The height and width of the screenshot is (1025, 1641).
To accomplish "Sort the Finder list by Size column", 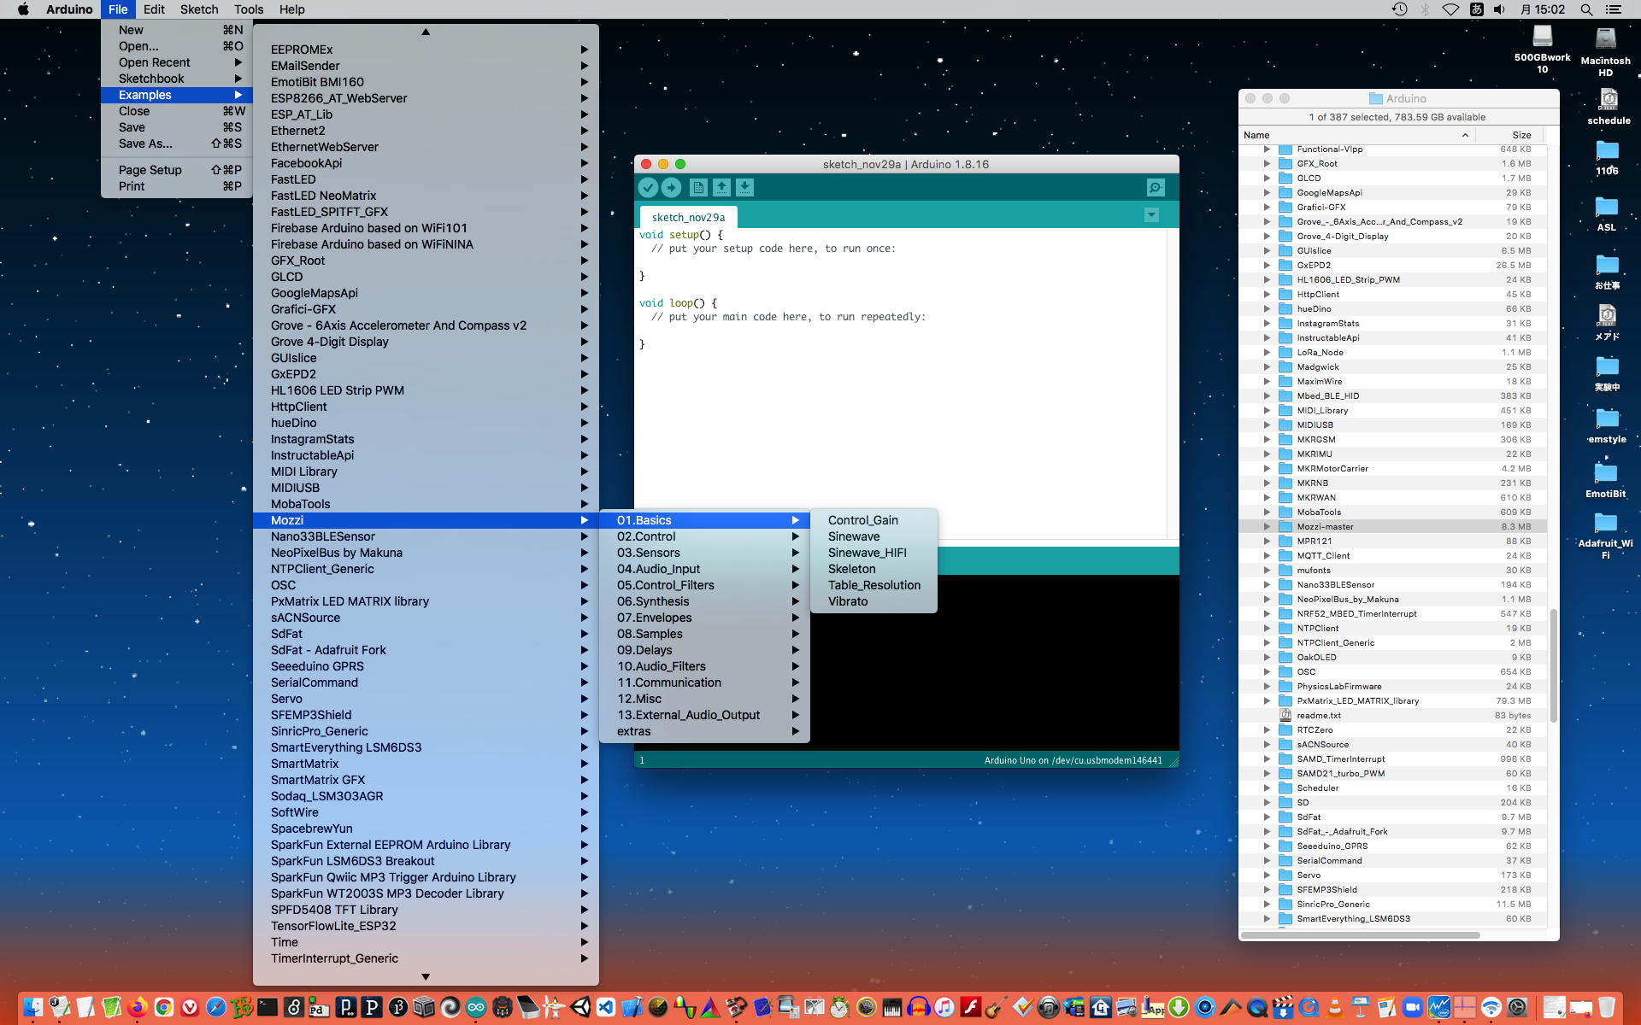I will [x=1520, y=135].
